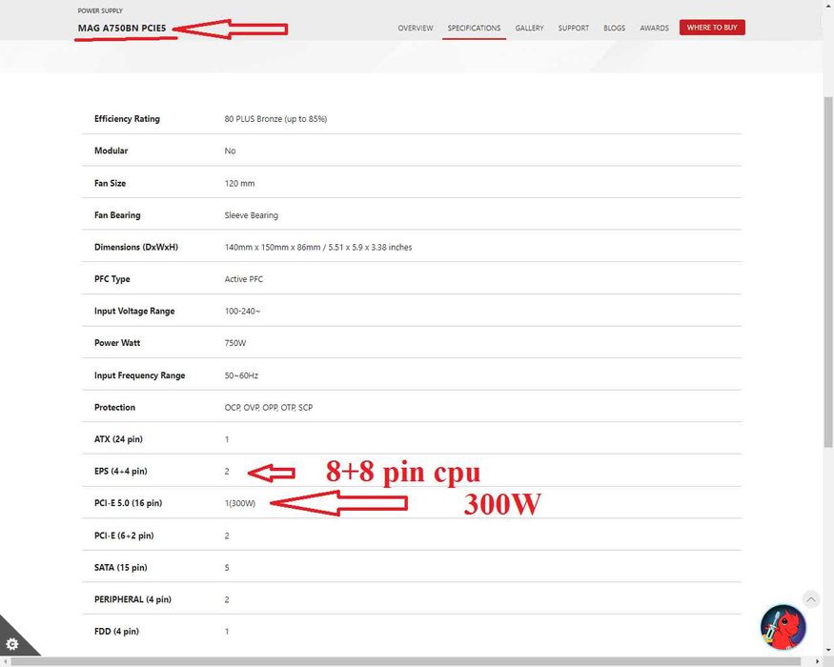Select the 1(300W) value

[240, 503]
